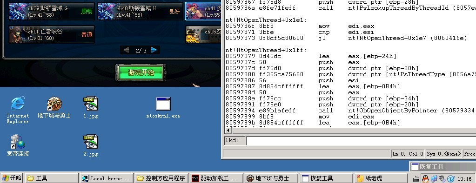
Task: Click the cmp edi,esi instruction line
Action: [300, 32]
